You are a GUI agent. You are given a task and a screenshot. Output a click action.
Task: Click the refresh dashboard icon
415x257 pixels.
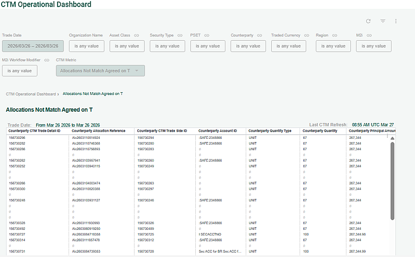click(x=368, y=21)
